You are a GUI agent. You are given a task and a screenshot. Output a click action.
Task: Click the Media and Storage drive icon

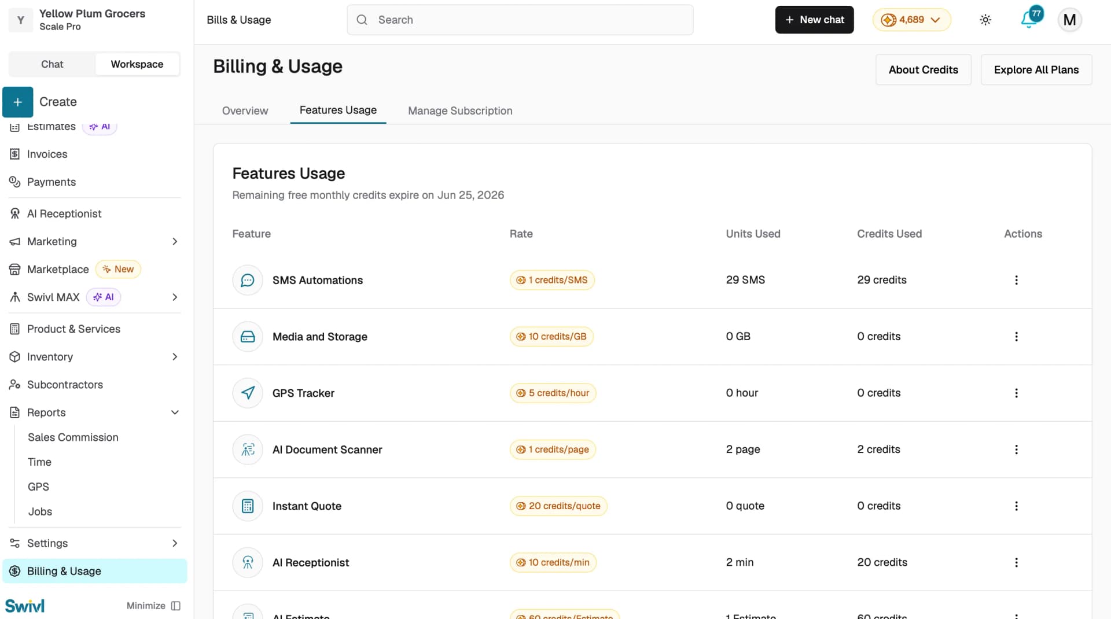coord(248,337)
